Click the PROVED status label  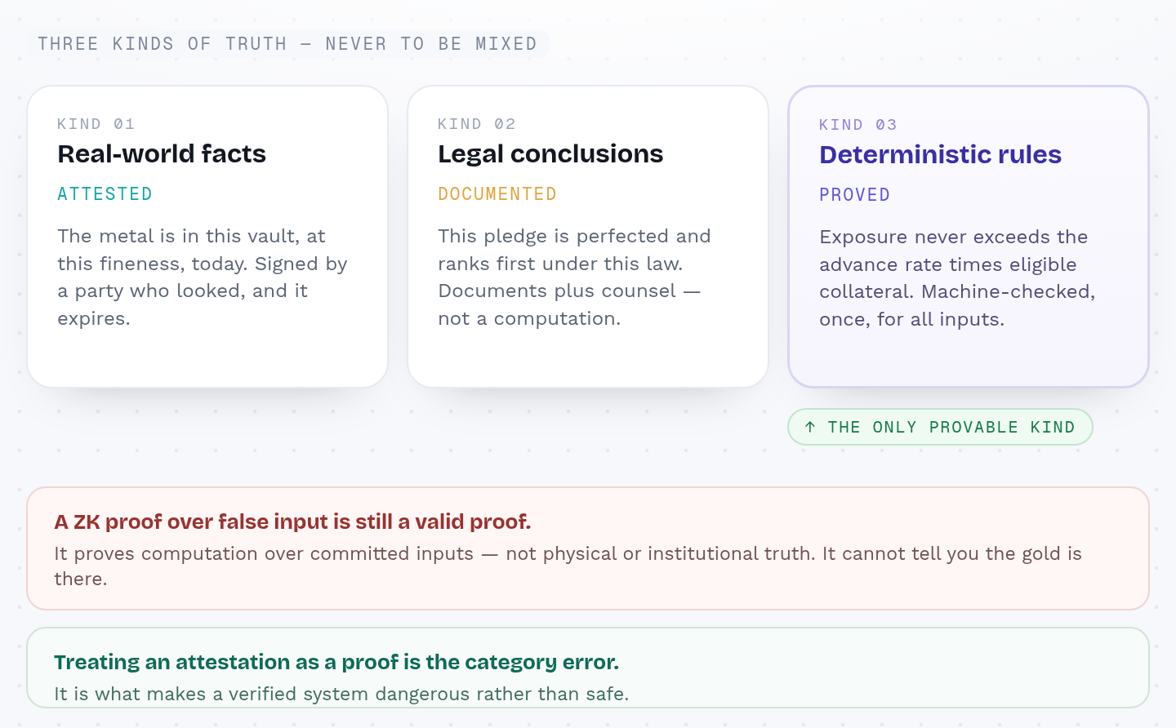pyautogui.click(x=855, y=195)
